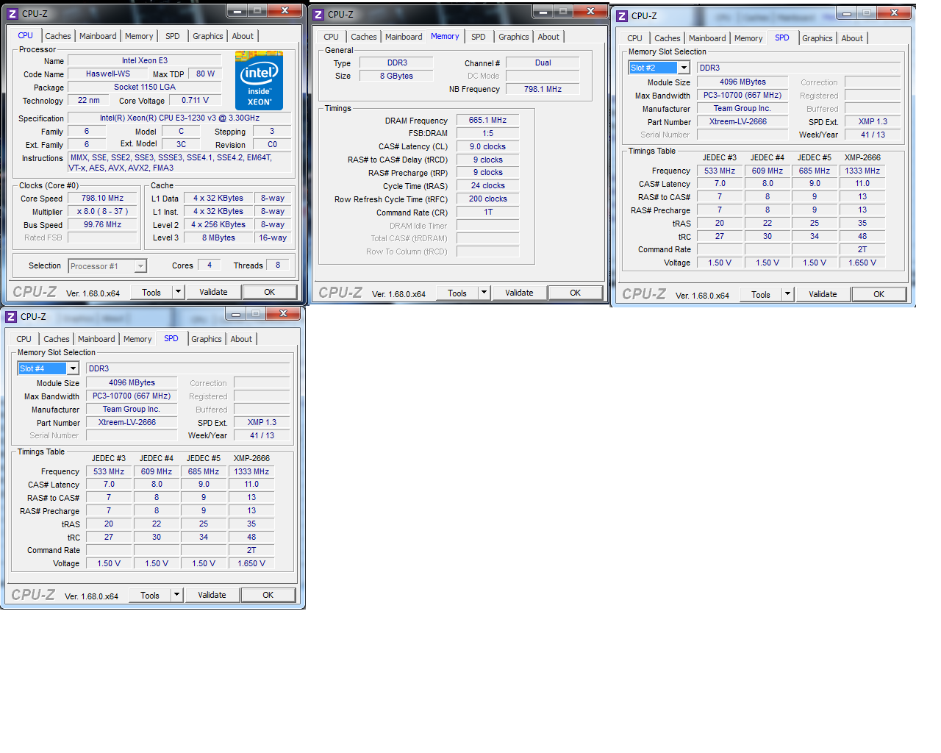
Task: Click the CPU-Z app icon in the processor window title bar
Action: point(12,14)
